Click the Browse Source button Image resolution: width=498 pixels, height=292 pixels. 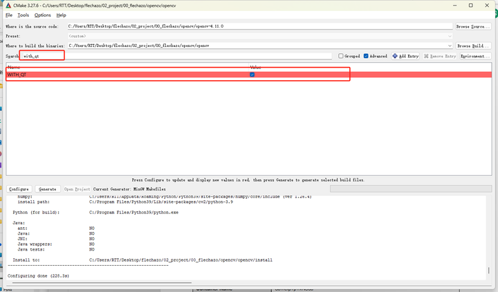click(x=473, y=26)
